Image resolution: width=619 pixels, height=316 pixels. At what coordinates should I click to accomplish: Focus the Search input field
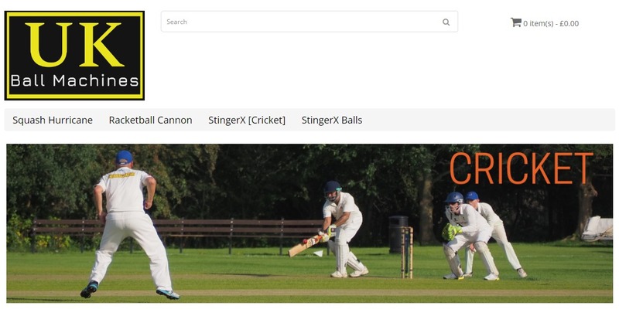click(309, 22)
